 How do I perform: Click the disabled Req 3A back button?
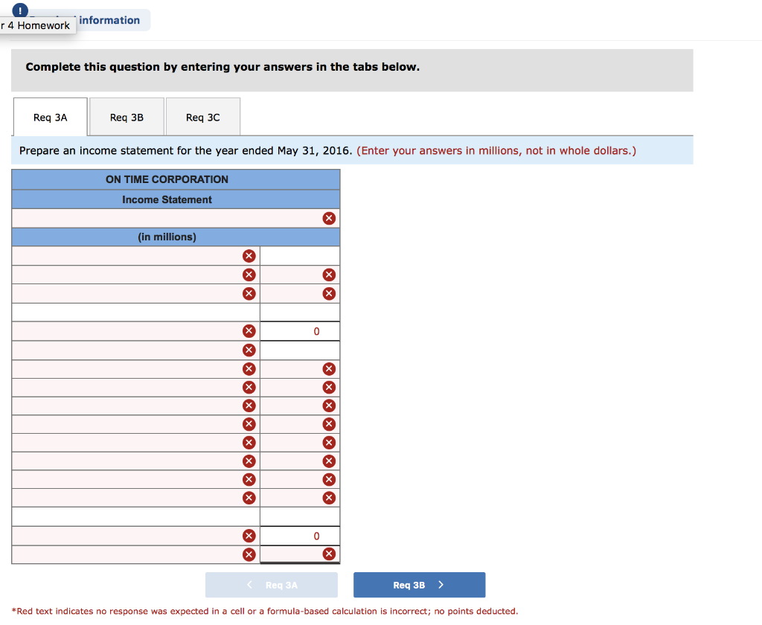[x=271, y=585]
